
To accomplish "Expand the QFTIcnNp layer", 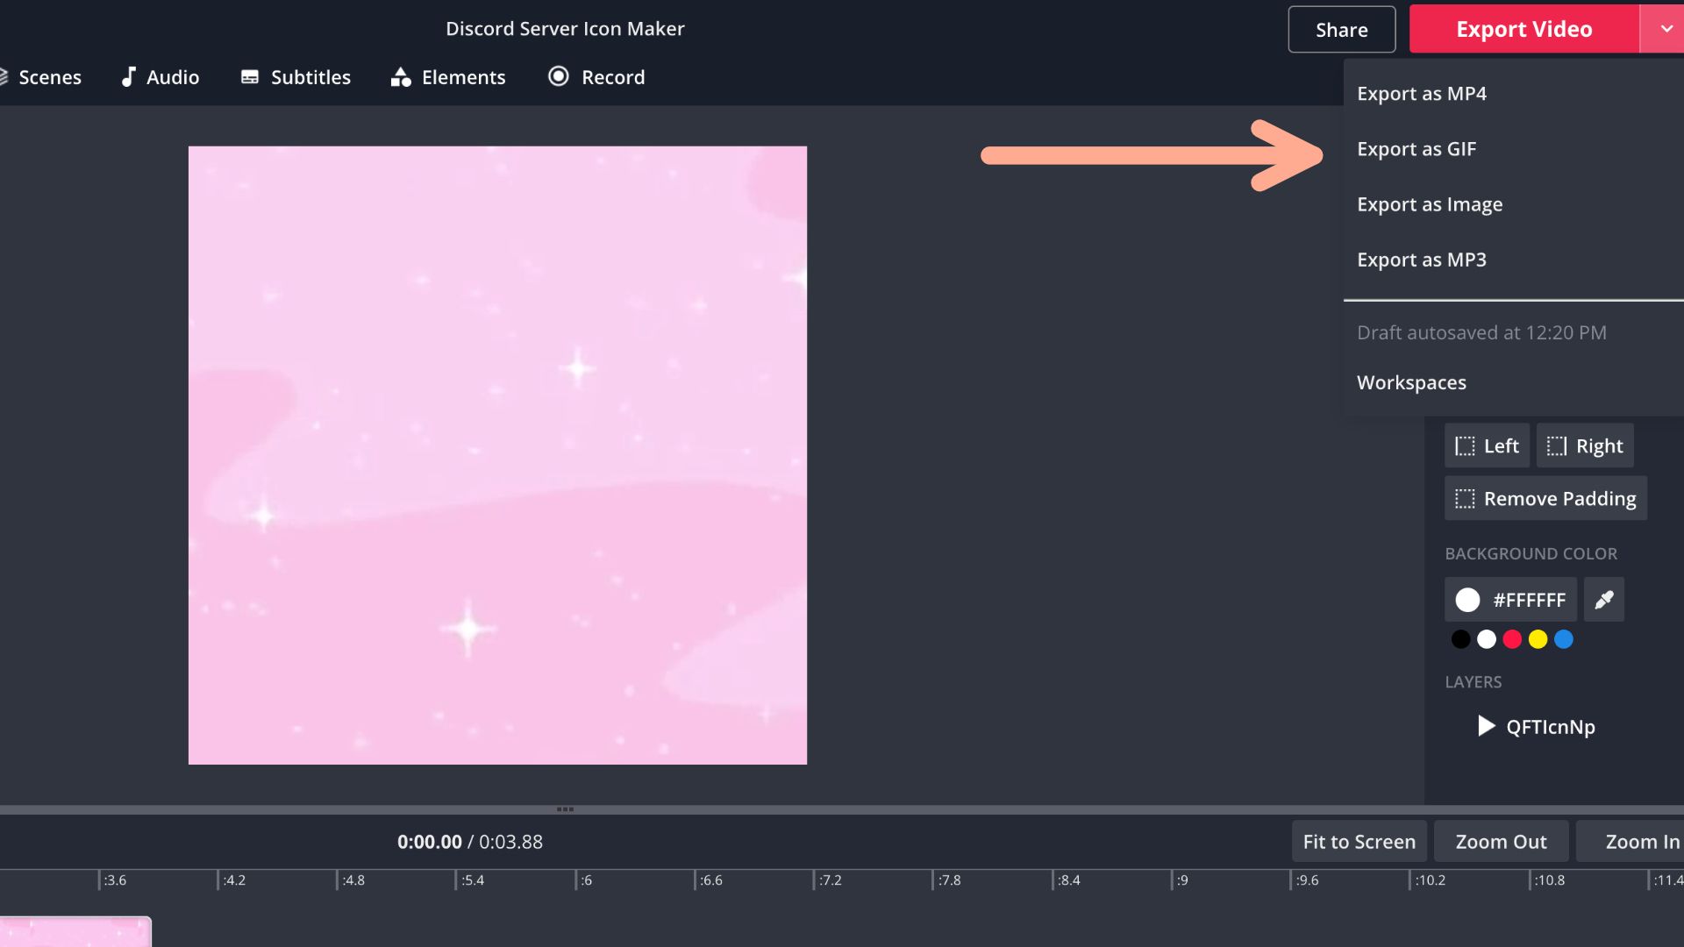I will [1486, 726].
